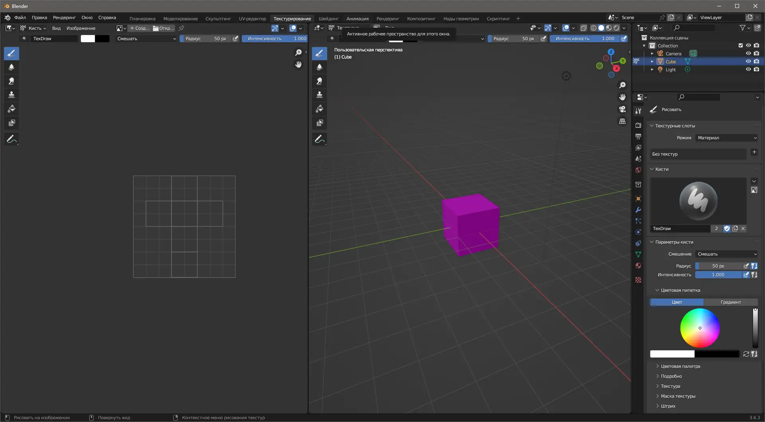Open the Смешение dropdown in brush settings

point(727,254)
